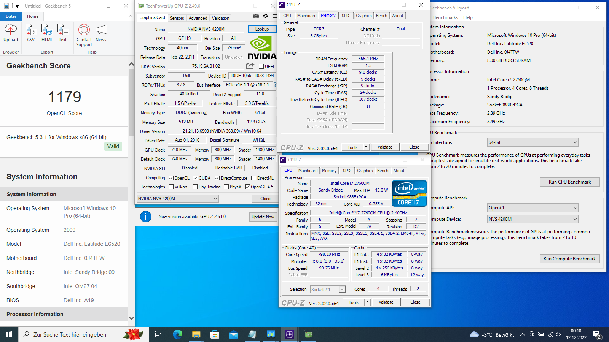Viewport: 609px width, 342px height.
Task: Open Geekbench quick access toolbar dropdown arrow
Action: click(17, 6)
